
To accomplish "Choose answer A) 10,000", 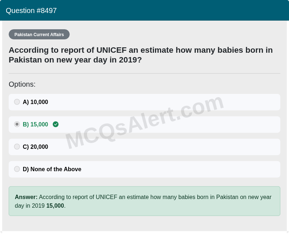I will [x=35, y=102].
